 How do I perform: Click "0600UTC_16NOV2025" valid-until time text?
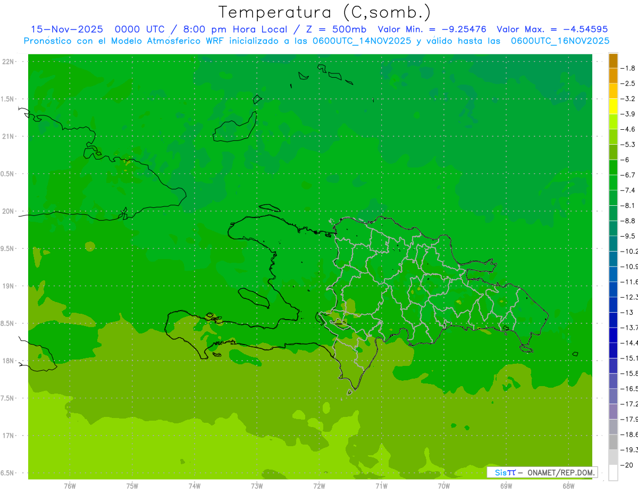coord(560,41)
